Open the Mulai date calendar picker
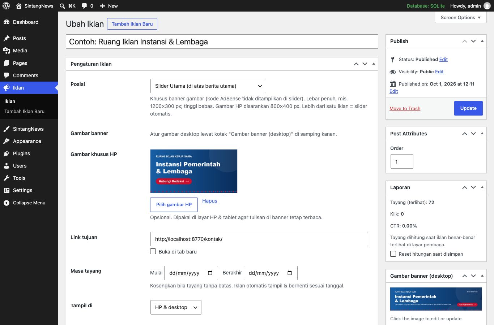494x325 pixels. [x=210, y=273]
